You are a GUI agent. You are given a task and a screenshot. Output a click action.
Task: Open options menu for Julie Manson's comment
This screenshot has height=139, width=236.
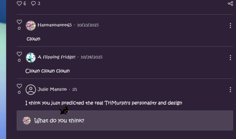pyautogui.click(x=230, y=90)
